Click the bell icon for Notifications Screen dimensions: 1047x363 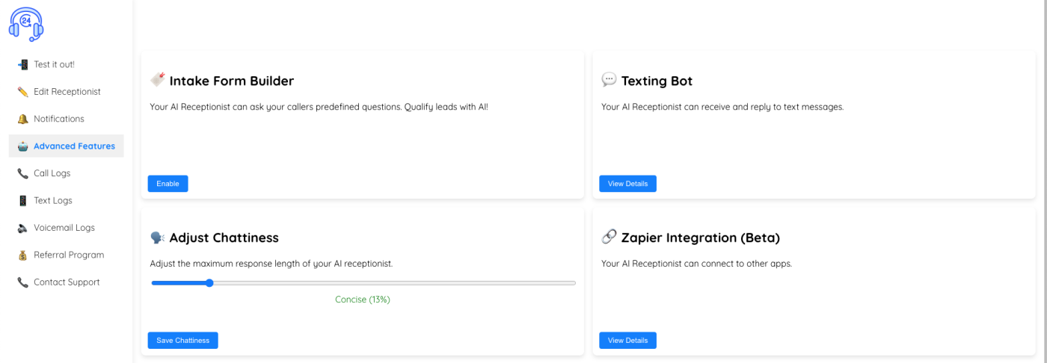(22, 120)
